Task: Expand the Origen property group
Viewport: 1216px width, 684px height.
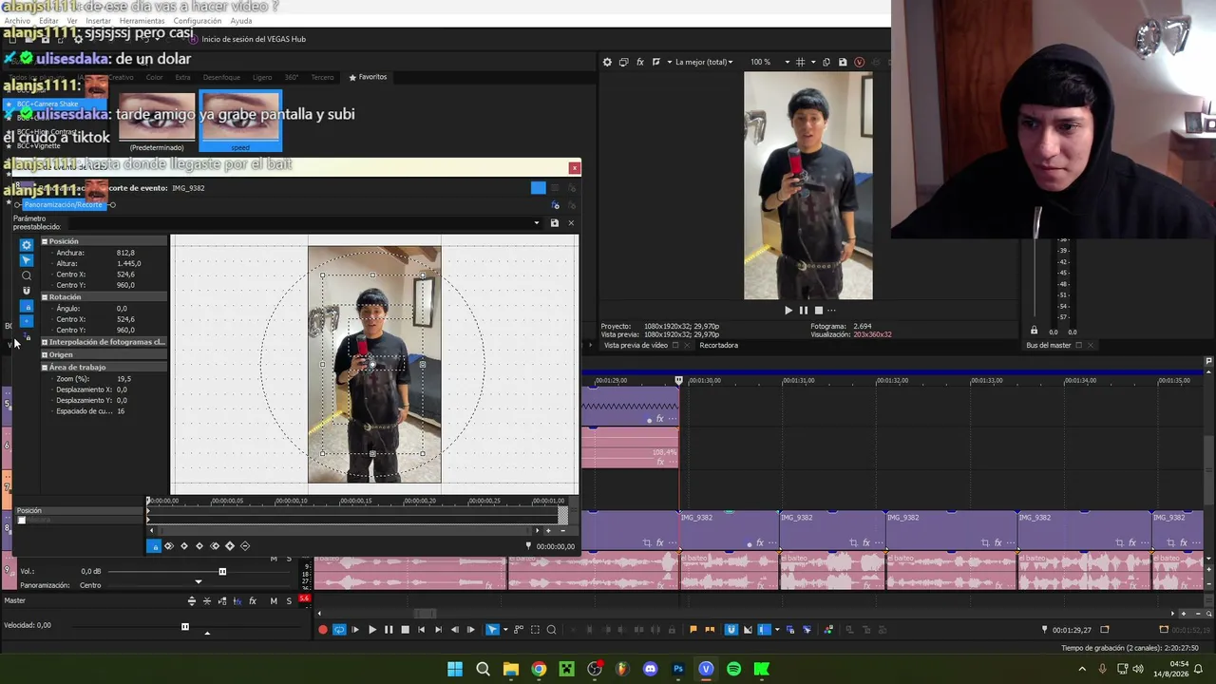Action: click(x=44, y=354)
